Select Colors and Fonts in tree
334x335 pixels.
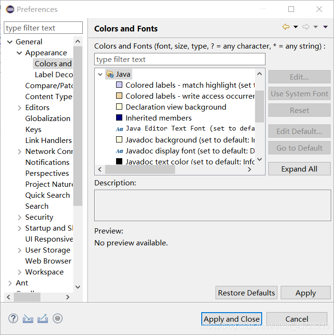[x=53, y=64]
